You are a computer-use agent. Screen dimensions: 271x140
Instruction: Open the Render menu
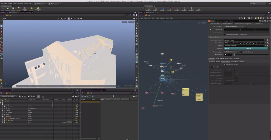coord(10,4)
